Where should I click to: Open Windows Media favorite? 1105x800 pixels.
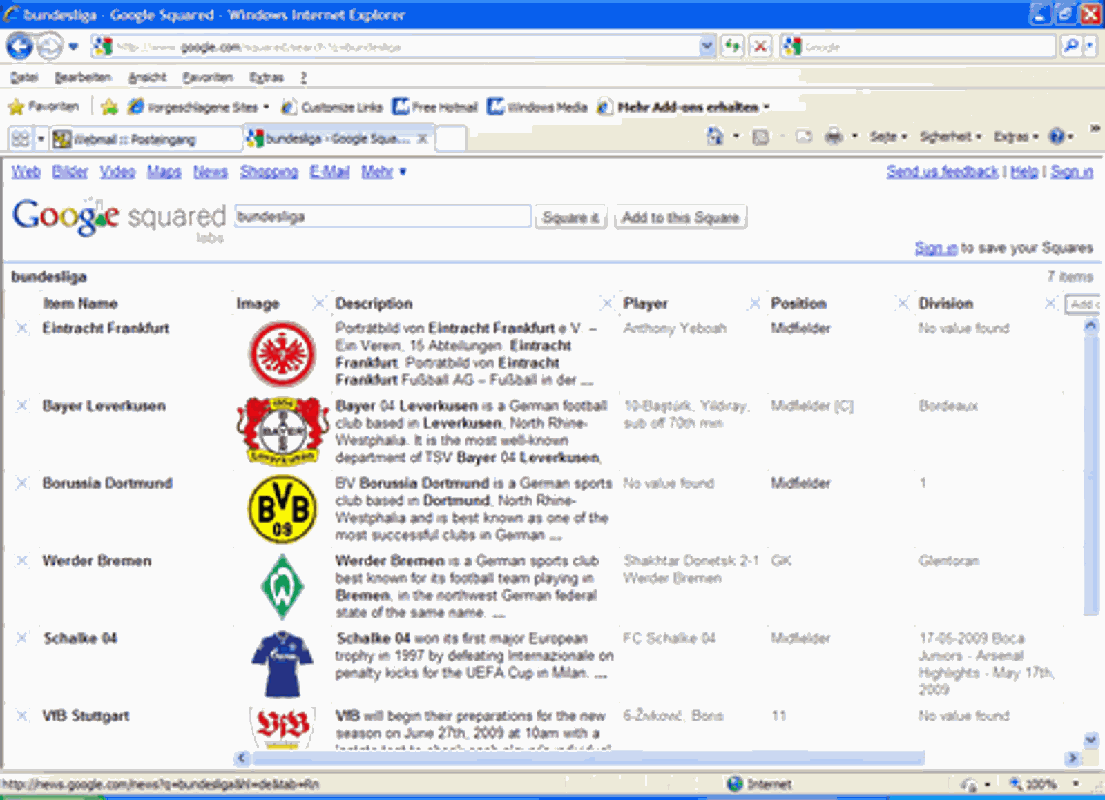(x=537, y=107)
